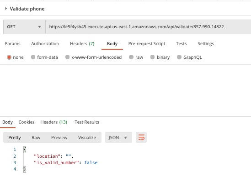Toggle the word wrap icon button
This screenshot has width=251, height=187.
141,137
